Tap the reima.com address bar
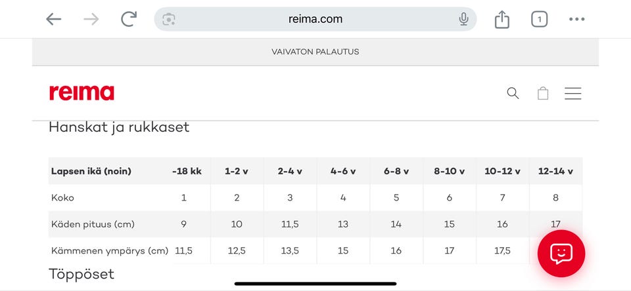 (315, 19)
